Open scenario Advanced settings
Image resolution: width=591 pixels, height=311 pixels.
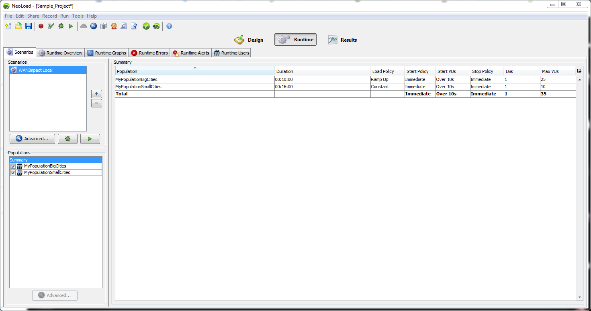(32, 139)
